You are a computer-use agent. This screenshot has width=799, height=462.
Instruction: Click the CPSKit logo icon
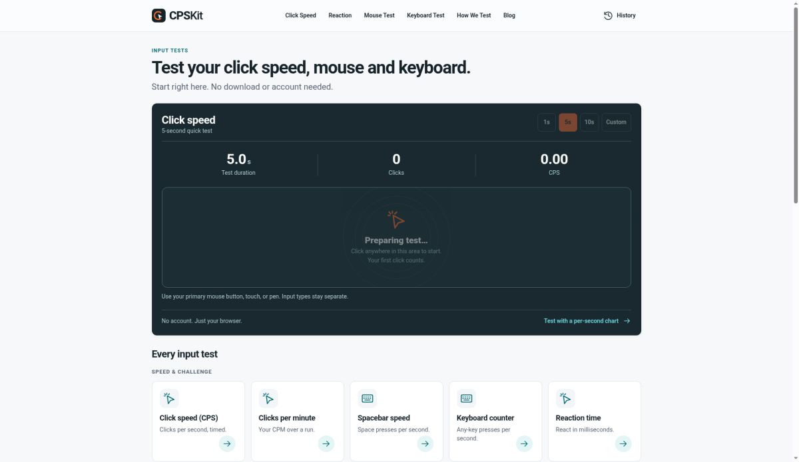[x=158, y=15]
